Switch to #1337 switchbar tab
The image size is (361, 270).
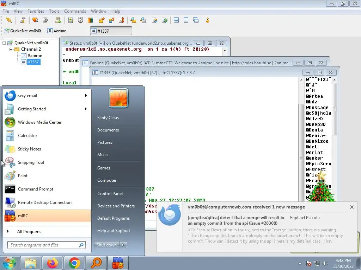point(111,31)
